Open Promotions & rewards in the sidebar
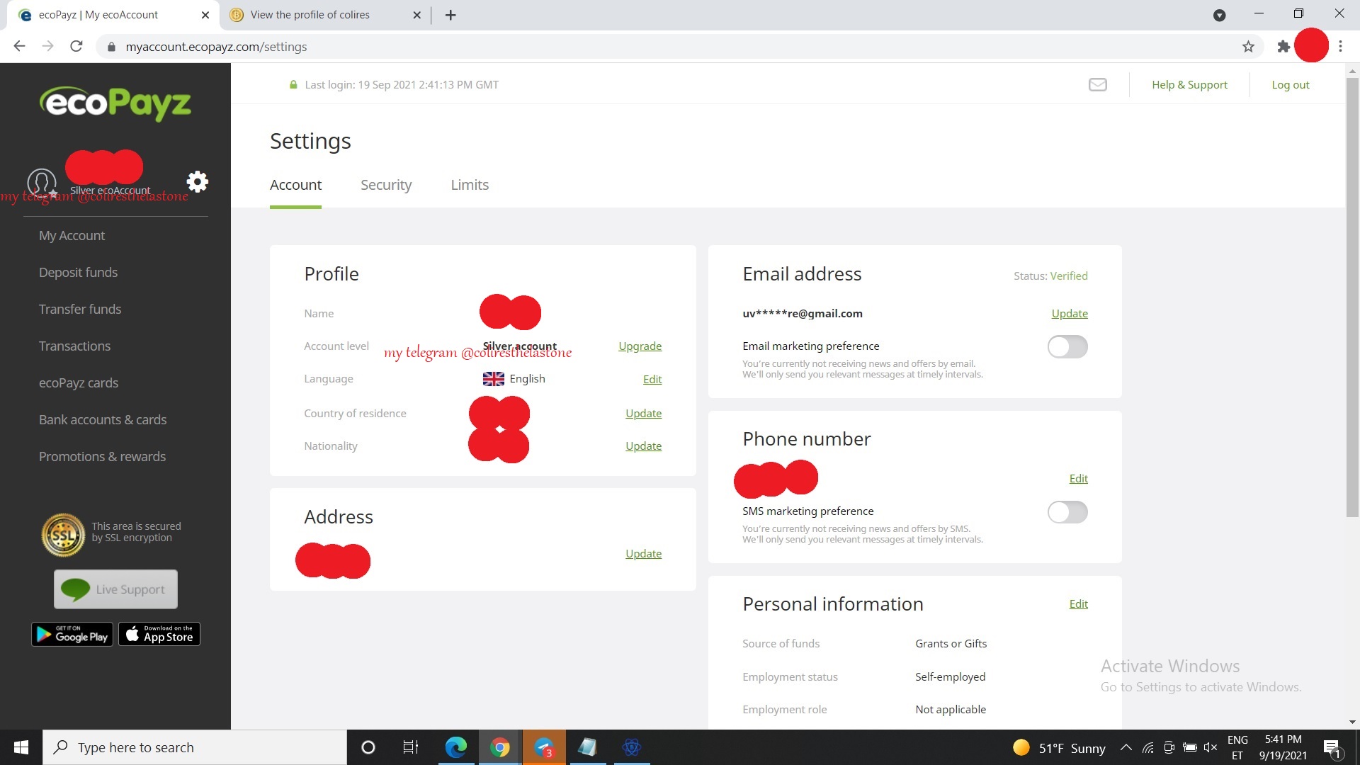 tap(102, 457)
